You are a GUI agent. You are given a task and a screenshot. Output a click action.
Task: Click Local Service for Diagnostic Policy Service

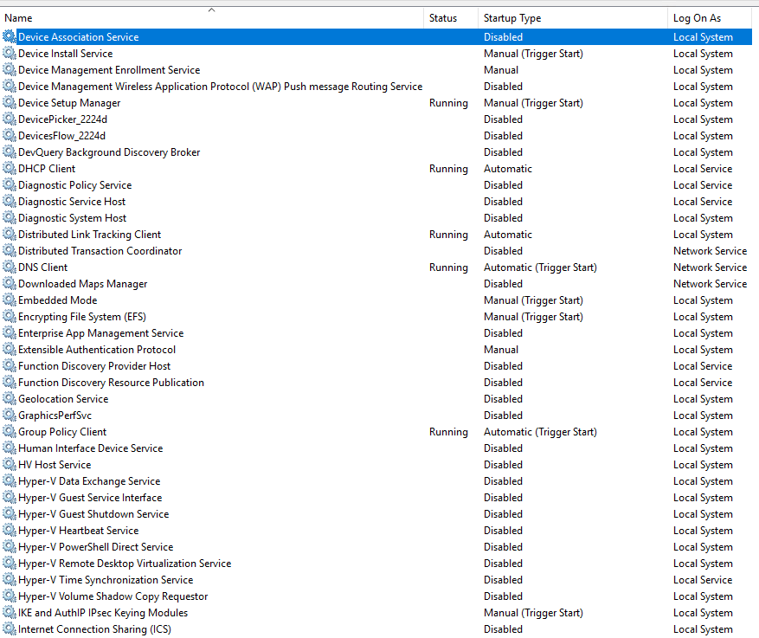coord(703,185)
